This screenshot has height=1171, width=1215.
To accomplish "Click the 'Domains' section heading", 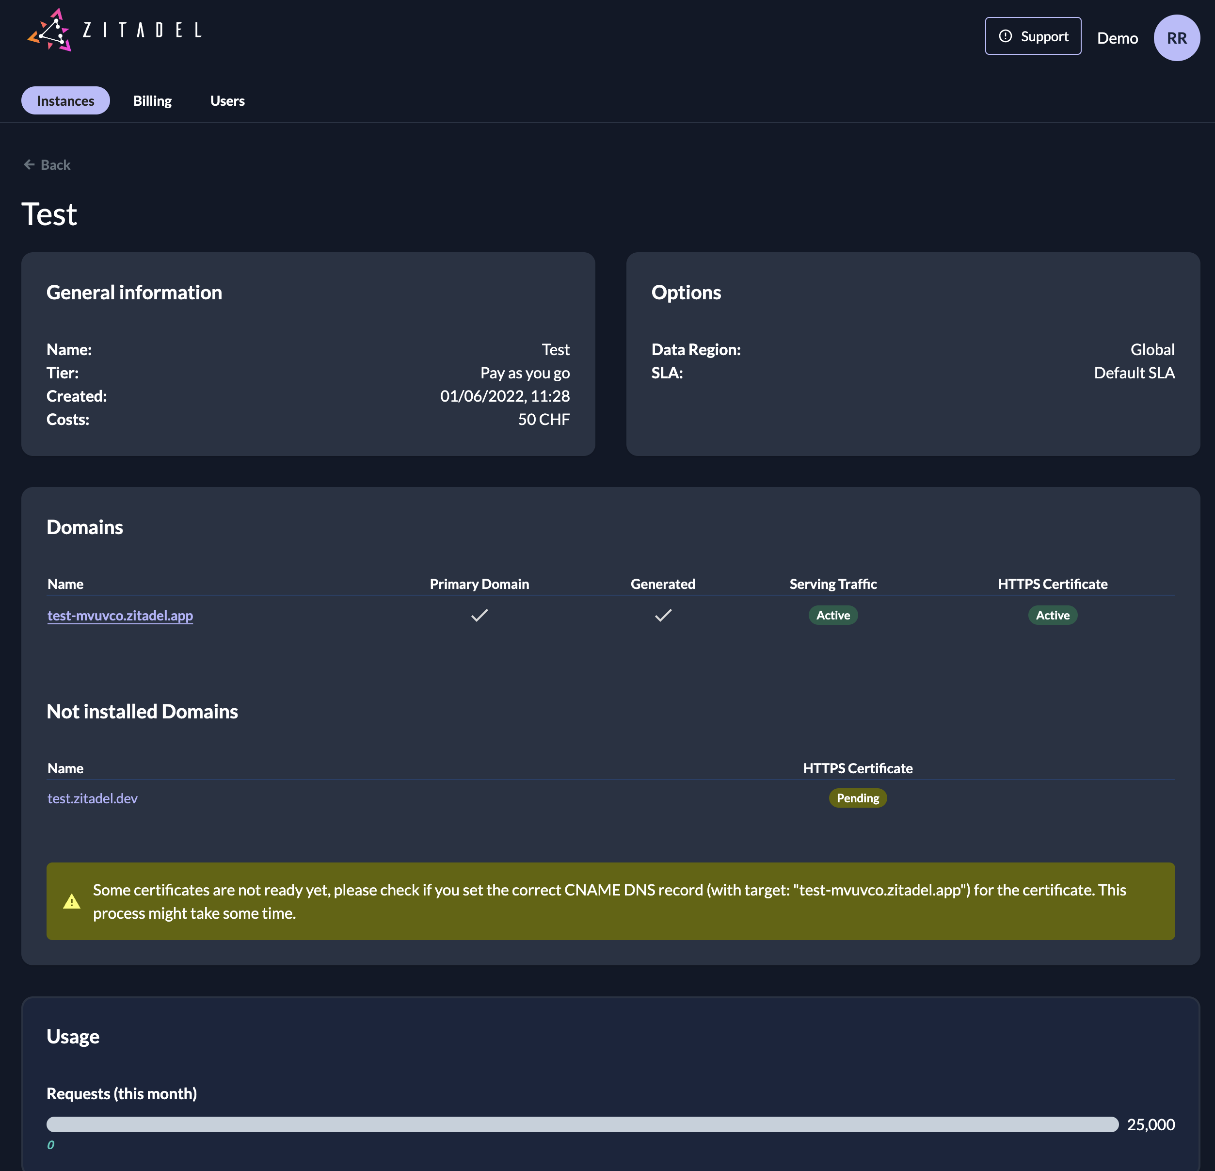I will click(x=84, y=527).
